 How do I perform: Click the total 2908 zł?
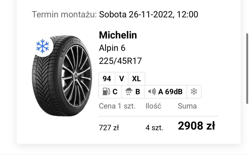[x=196, y=126]
